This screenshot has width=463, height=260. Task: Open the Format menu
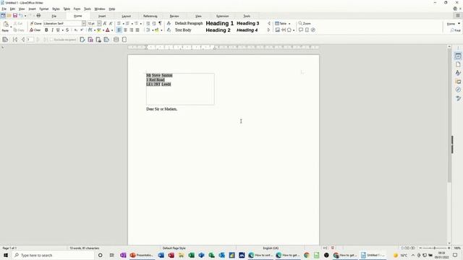coord(43,9)
